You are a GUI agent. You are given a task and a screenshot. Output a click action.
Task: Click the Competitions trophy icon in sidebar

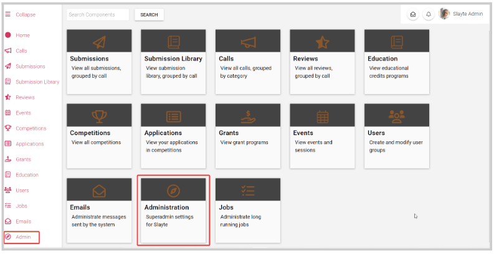[x=8, y=128]
